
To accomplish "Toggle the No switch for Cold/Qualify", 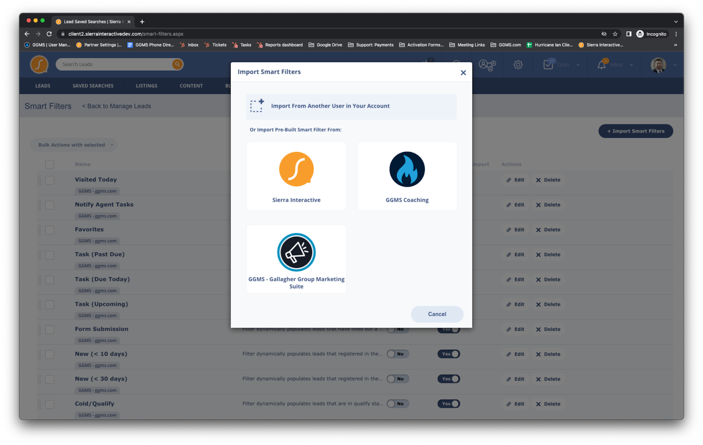I will tap(398, 404).
